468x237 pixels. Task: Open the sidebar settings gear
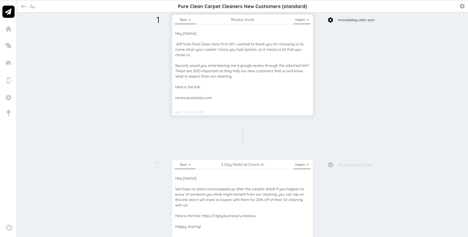pos(8,97)
